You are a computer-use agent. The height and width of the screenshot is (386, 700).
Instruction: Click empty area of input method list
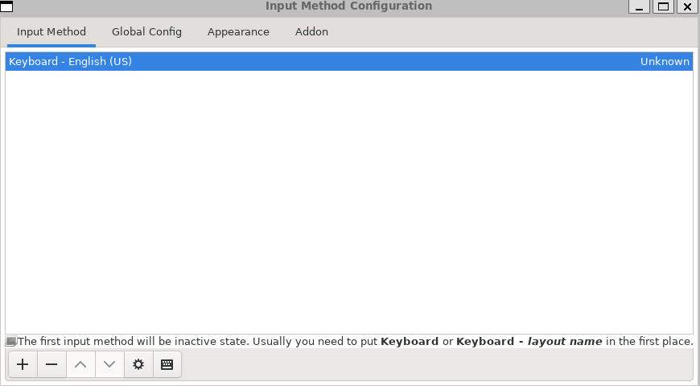pyautogui.click(x=349, y=201)
